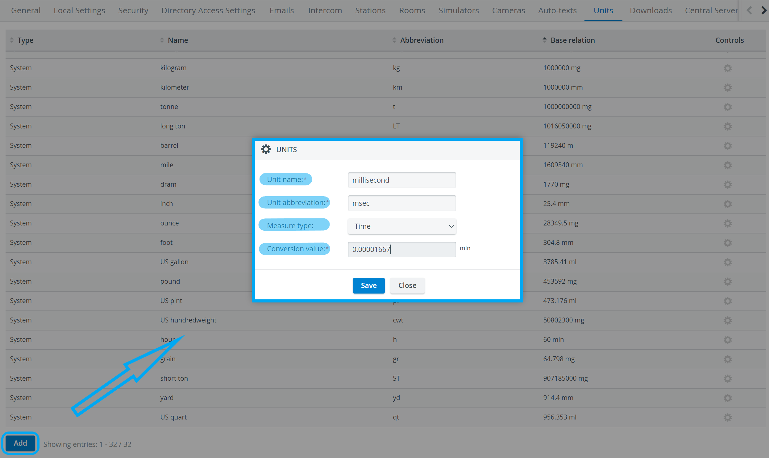
Task: Open the gear controls for yard row
Action: point(728,398)
